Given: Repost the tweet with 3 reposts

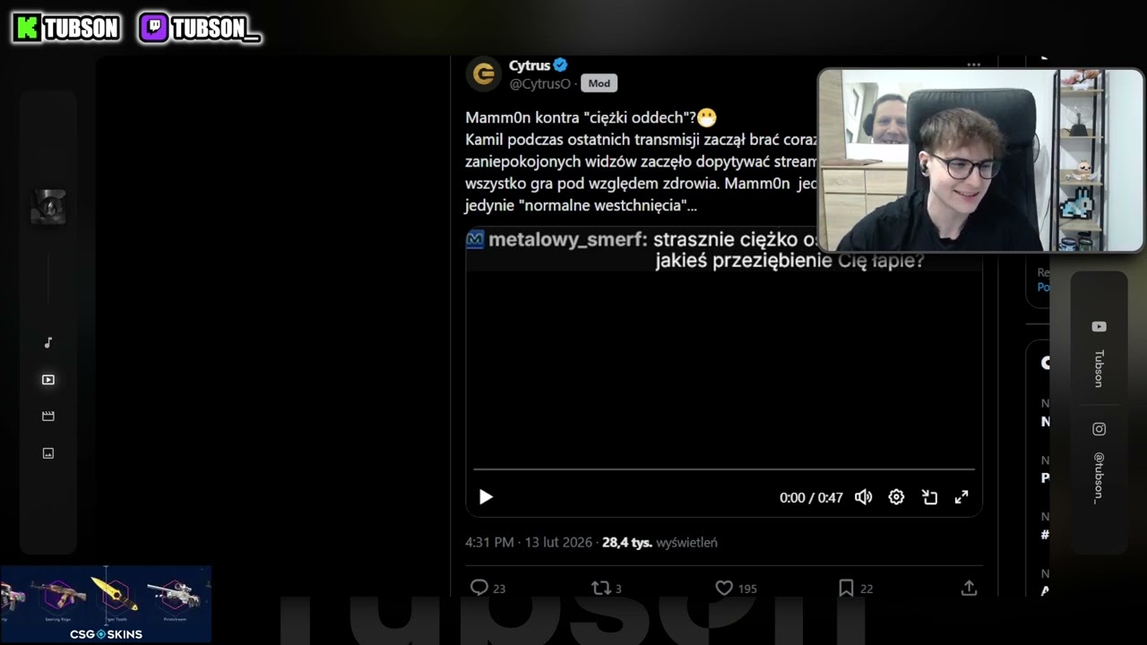Looking at the screenshot, I should pyautogui.click(x=600, y=588).
